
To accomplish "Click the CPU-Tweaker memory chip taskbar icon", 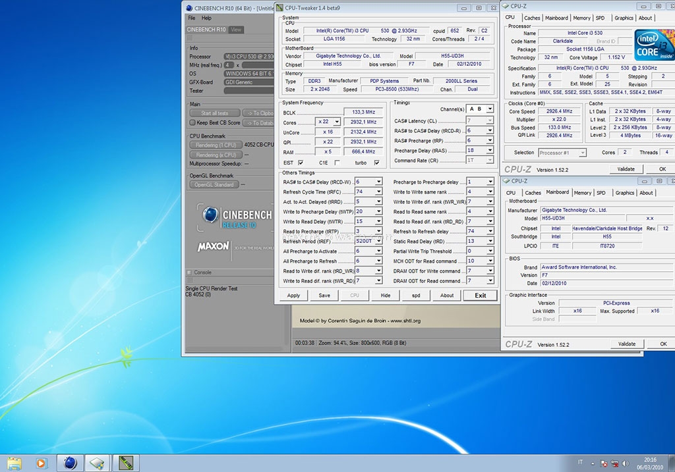I will 126,463.
